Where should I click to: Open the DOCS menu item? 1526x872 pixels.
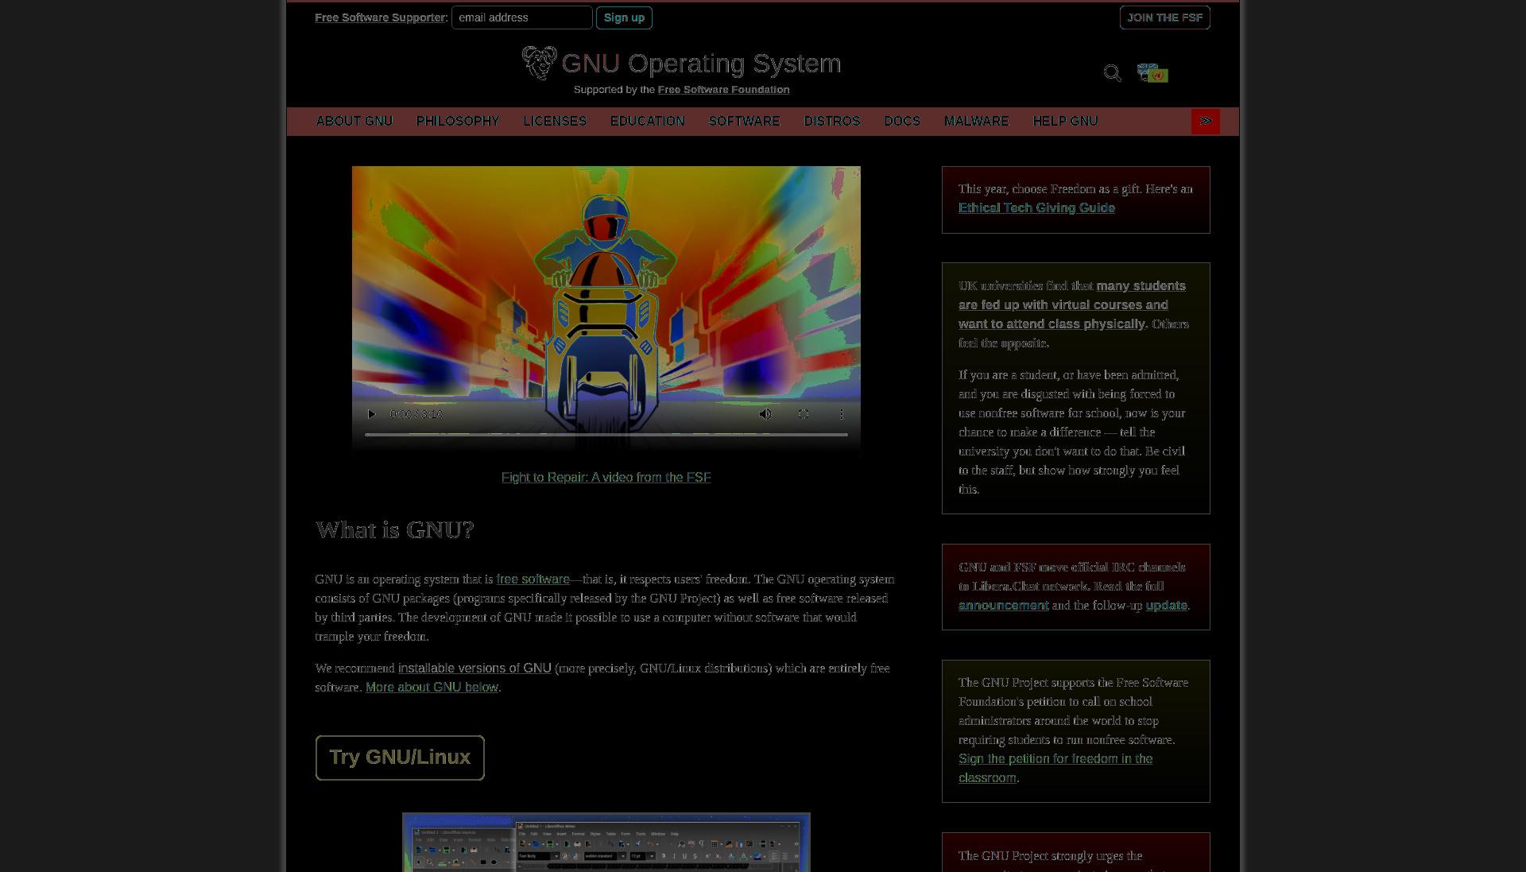point(902,122)
